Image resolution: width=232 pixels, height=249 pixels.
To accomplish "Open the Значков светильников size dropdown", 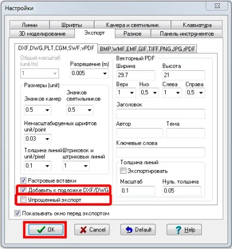I will (89, 110).
